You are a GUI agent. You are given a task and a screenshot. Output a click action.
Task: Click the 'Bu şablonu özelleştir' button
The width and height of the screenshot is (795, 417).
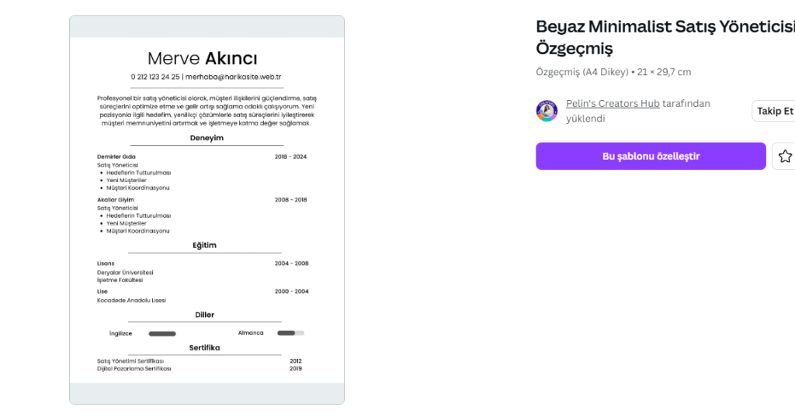pos(651,157)
